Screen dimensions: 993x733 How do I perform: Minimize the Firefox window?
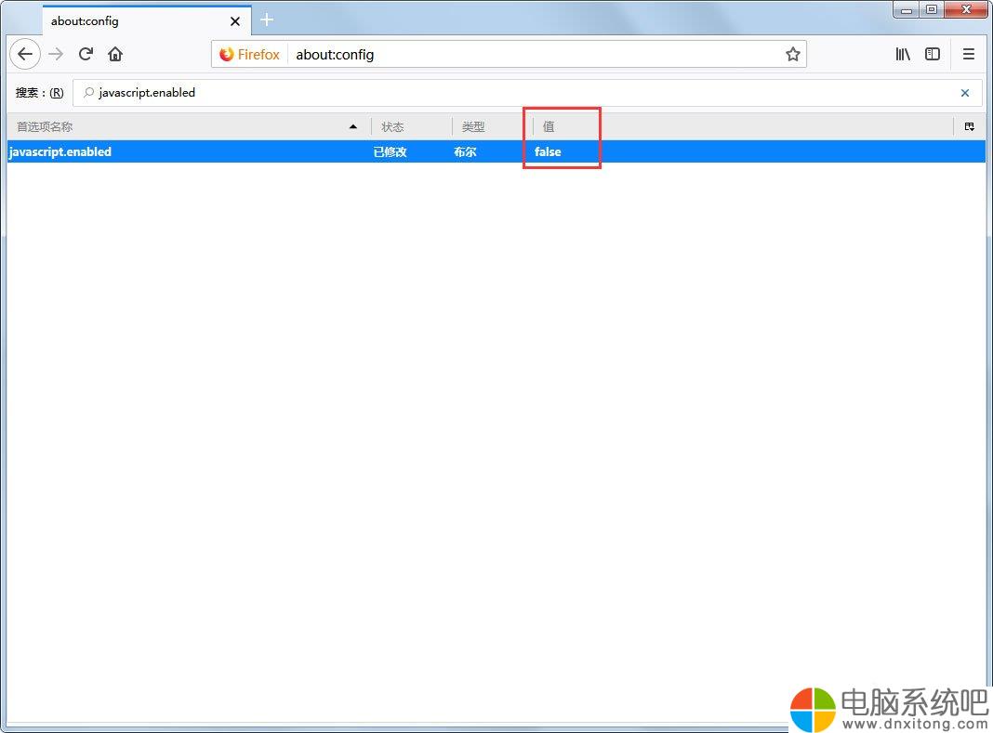tap(907, 9)
